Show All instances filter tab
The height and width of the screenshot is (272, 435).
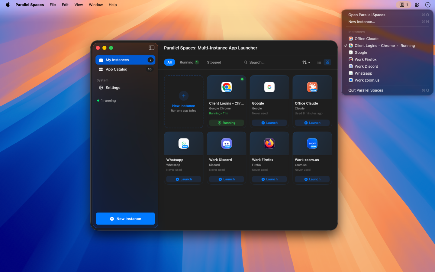[x=169, y=62]
